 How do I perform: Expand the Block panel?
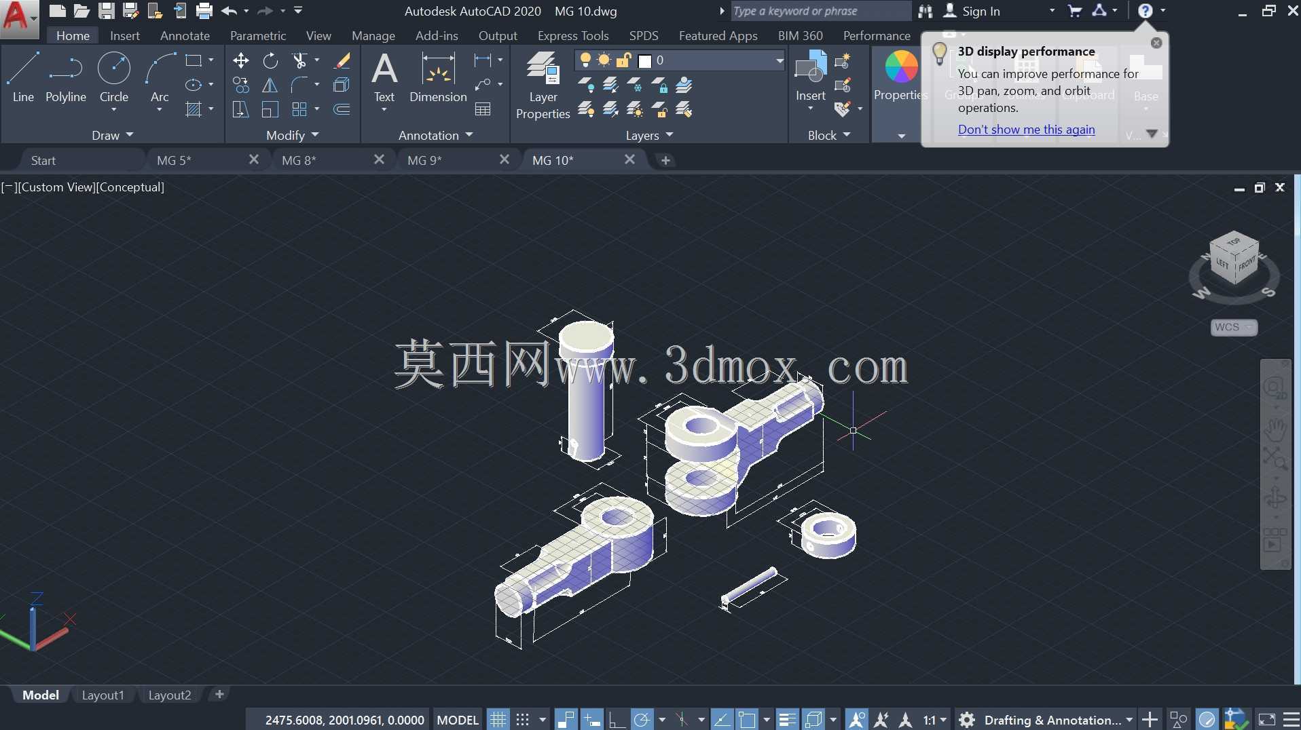point(829,135)
